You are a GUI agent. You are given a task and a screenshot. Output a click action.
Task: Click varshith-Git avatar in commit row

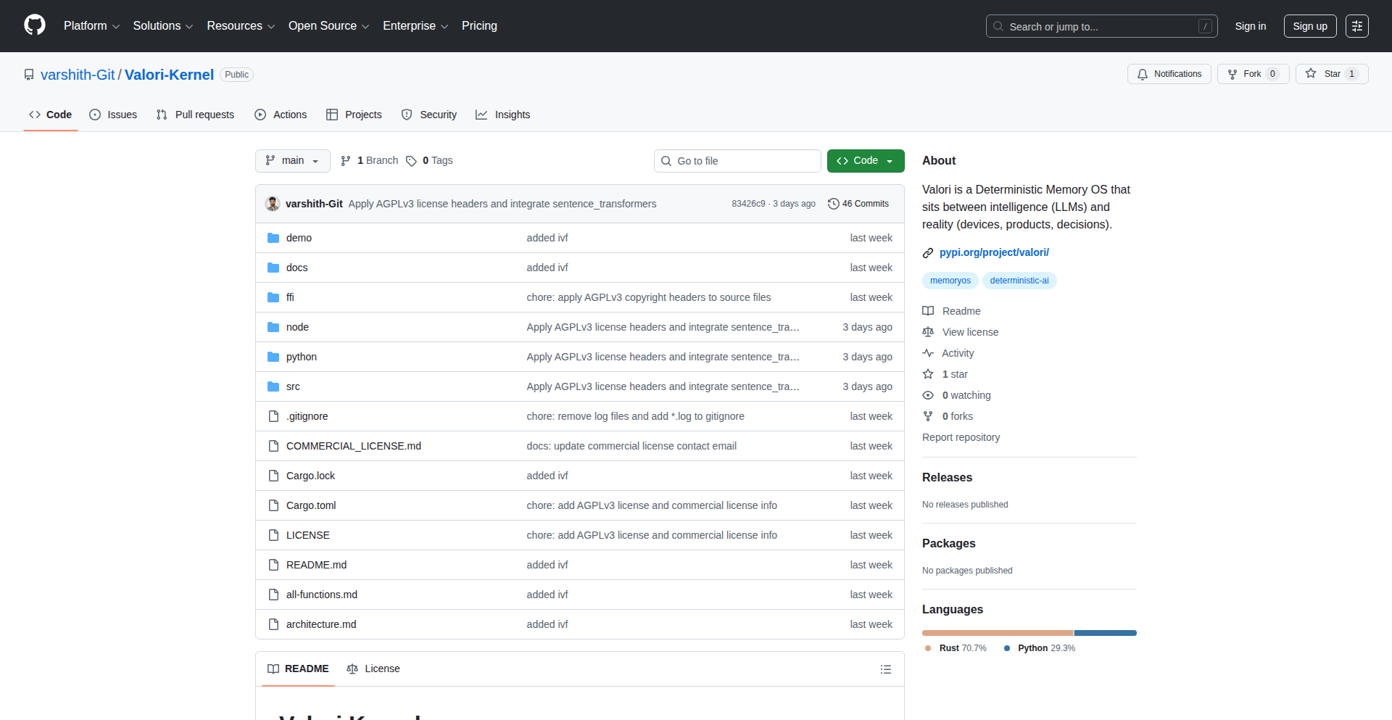pos(273,204)
